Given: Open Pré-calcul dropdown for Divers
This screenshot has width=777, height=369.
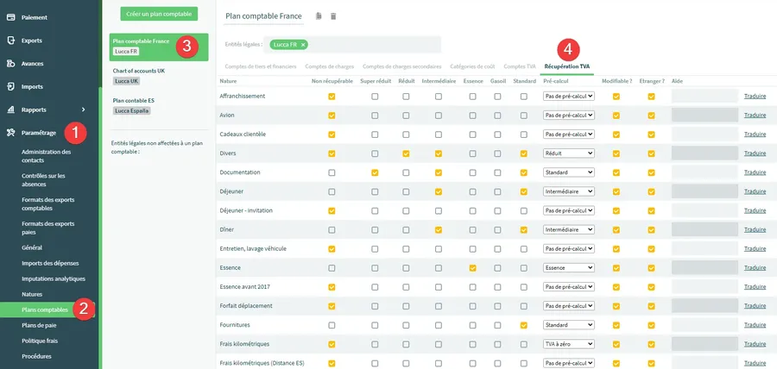Looking at the screenshot, I should click(569, 153).
